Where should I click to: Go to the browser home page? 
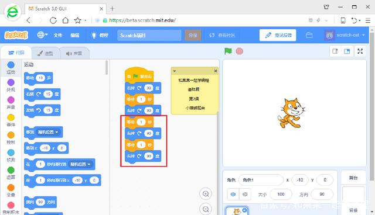coord(65,20)
